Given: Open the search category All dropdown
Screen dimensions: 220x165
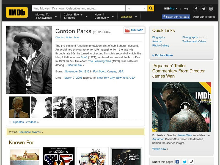Looking at the screenshot, I should point(136,9).
